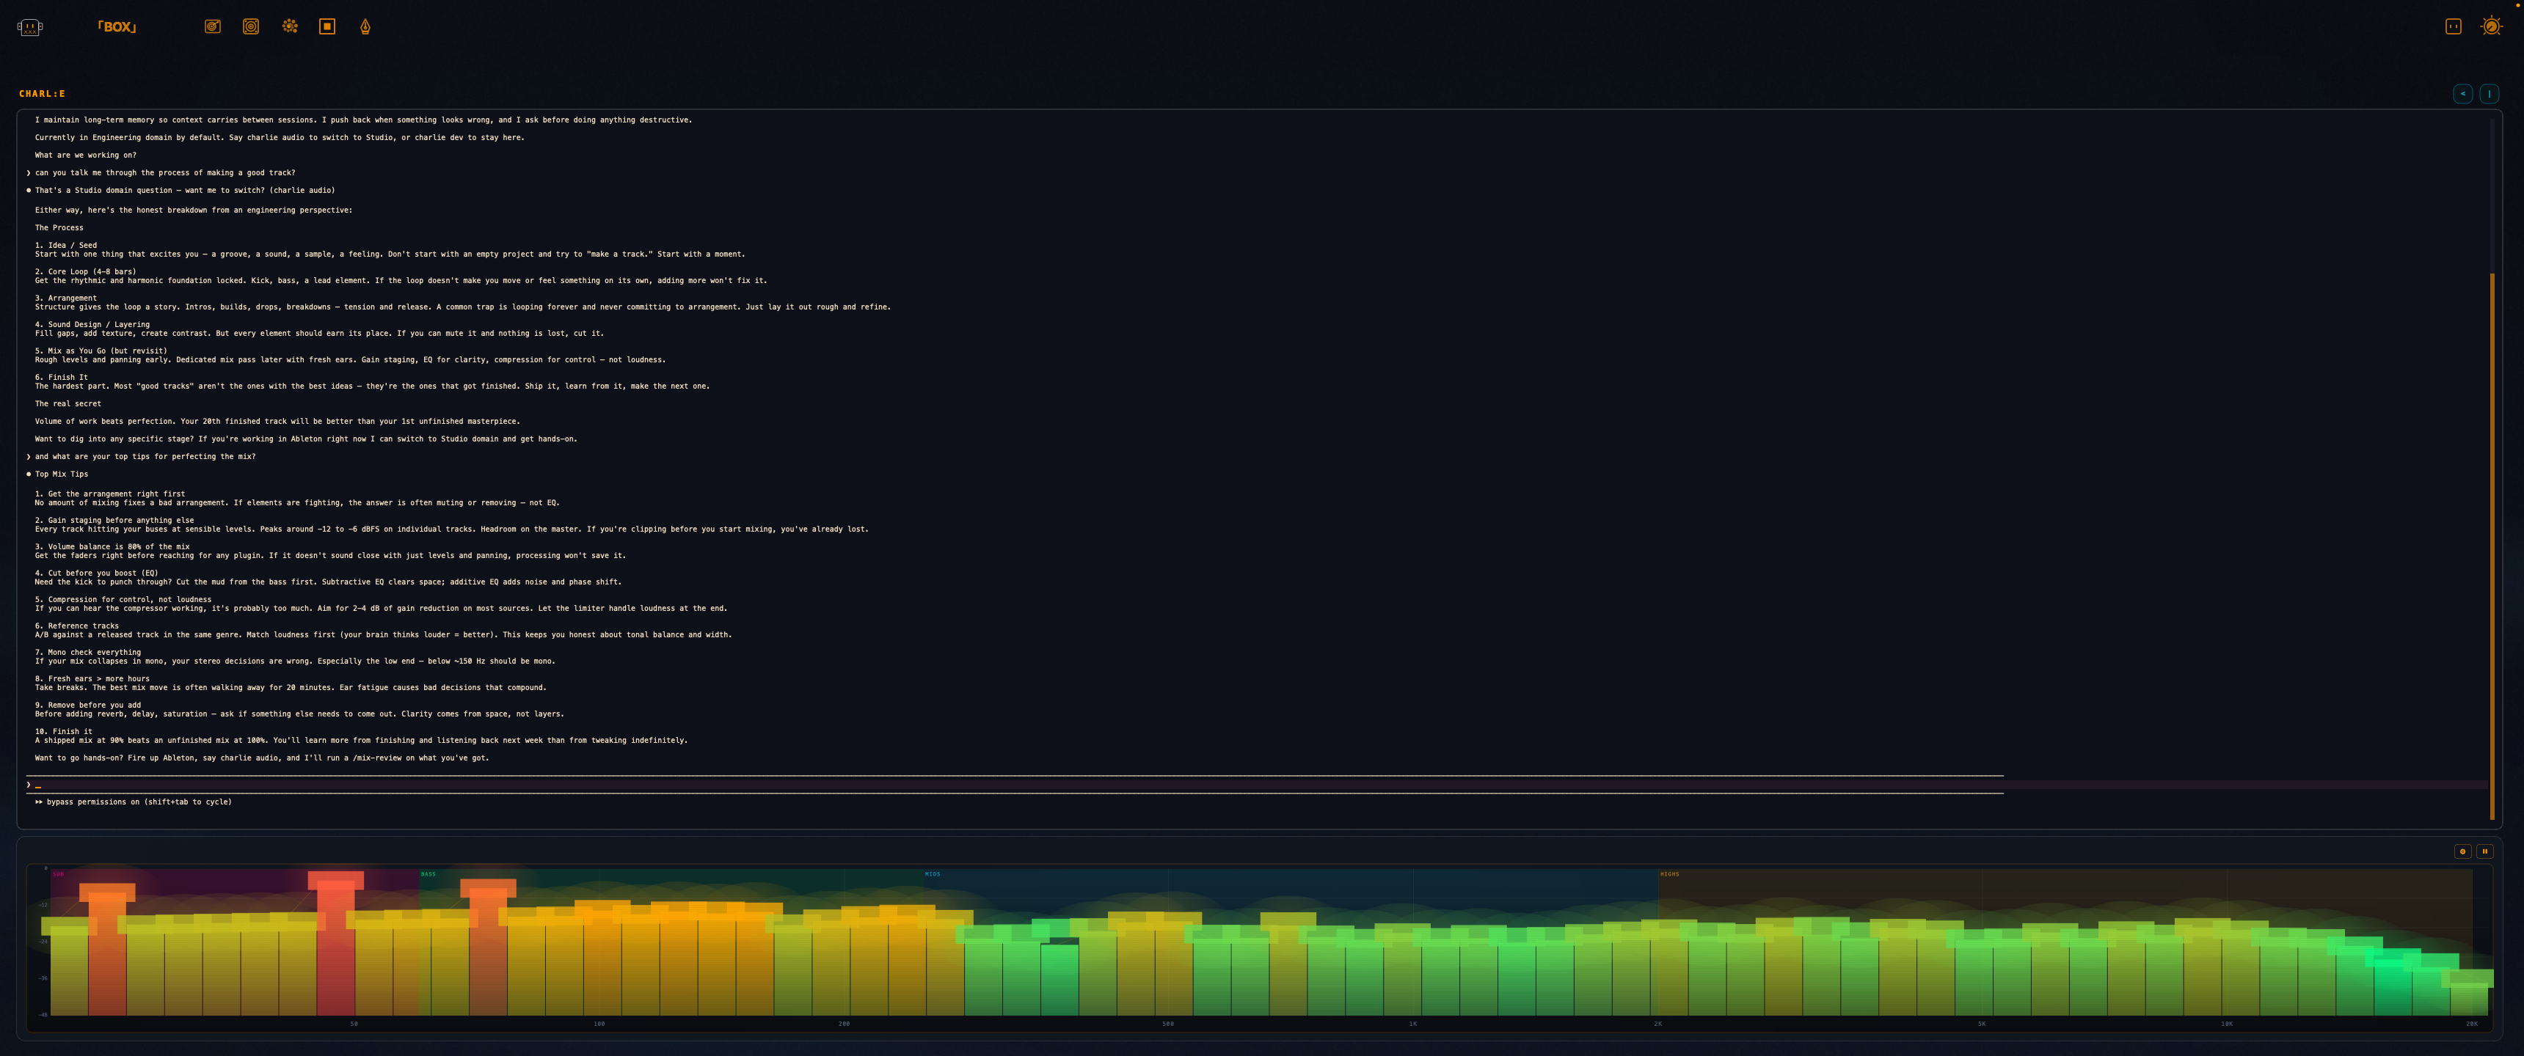Click 'The real secret' text line
The width and height of the screenshot is (2524, 1056).
[68, 403]
